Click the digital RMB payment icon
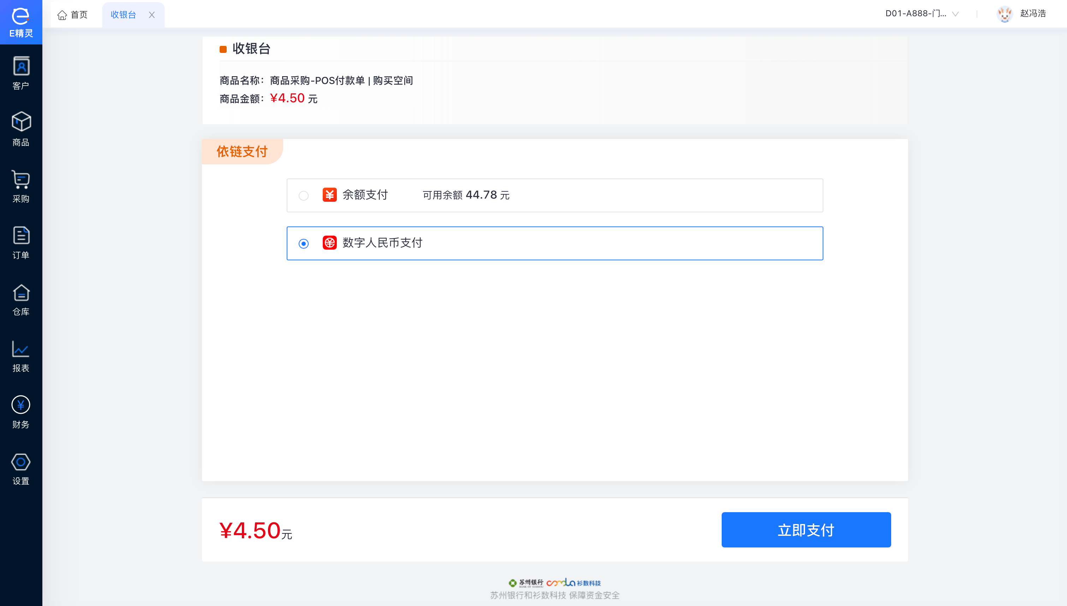The image size is (1067, 606). click(330, 243)
